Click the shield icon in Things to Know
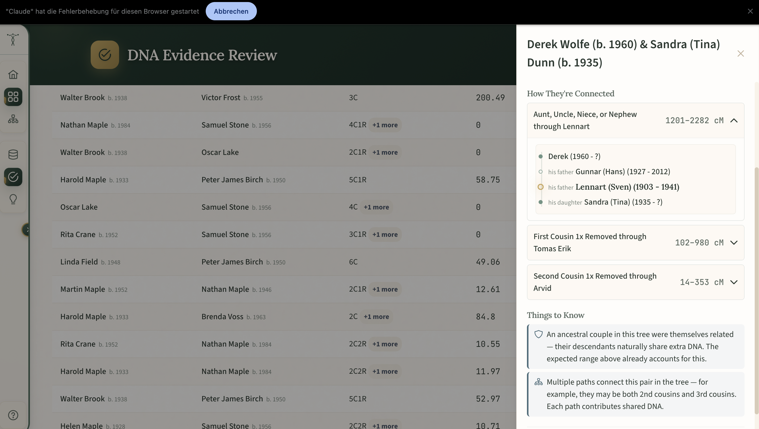759x429 pixels. [538, 334]
